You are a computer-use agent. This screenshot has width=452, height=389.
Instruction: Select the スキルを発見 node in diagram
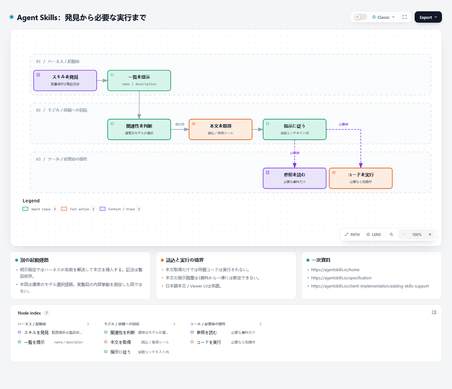pyautogui.click(x=65, y=80)
